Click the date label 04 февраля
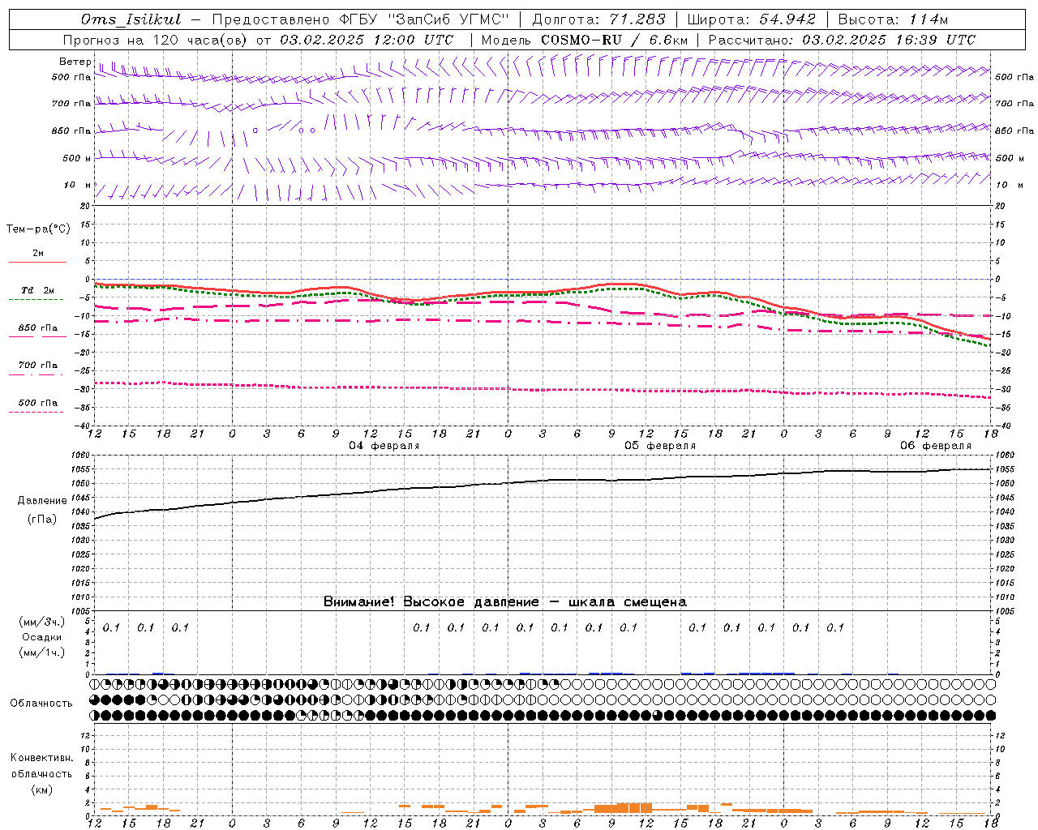 pyautogui.click(x=384, y=446)
